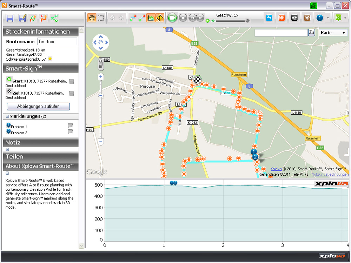Click the map pan right arrow

tap(107, 42)
